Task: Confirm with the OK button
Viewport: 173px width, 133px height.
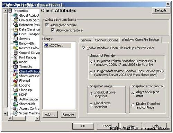Action: coord(83,126)
